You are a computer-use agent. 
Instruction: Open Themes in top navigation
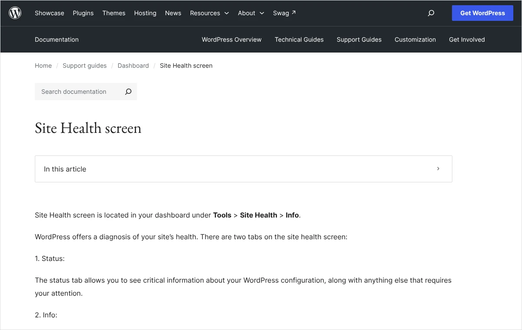pos(114,13)
